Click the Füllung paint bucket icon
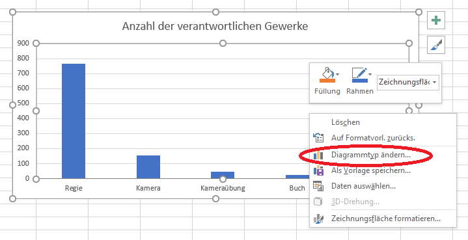 327,75
